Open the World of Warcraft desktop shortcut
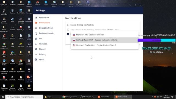 71,4
